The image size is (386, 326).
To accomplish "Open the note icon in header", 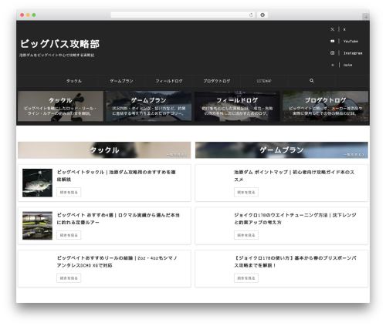I will [332, 65].
